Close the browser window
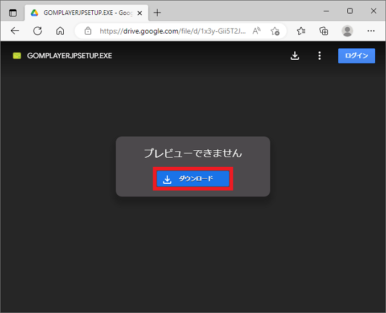The width and height of the screenshot is (386, 313). [373, 11]
